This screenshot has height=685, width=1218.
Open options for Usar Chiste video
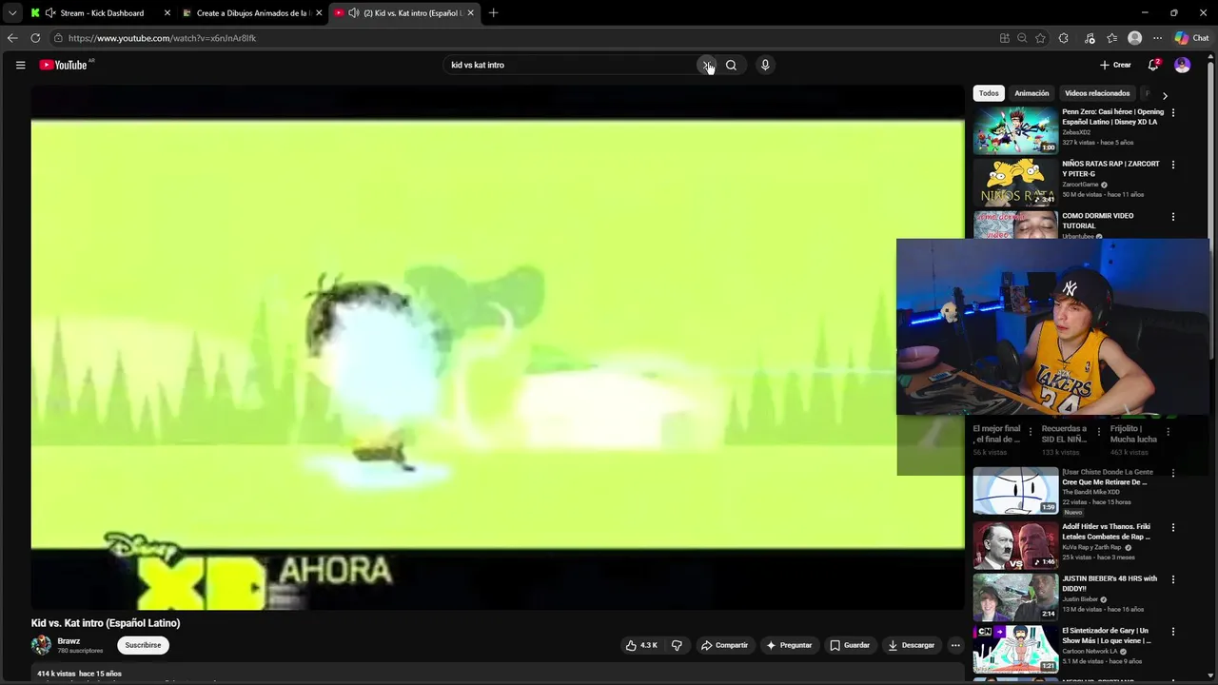[1172, 473]
